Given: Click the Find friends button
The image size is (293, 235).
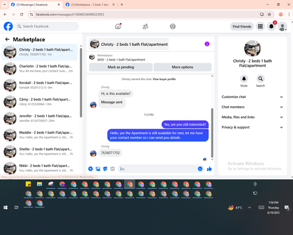Looking at the screenshot, I should tap(242, 26).
